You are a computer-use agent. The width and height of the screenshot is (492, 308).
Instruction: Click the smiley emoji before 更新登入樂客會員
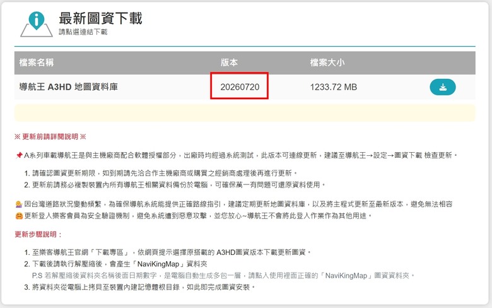pos(19,216)
